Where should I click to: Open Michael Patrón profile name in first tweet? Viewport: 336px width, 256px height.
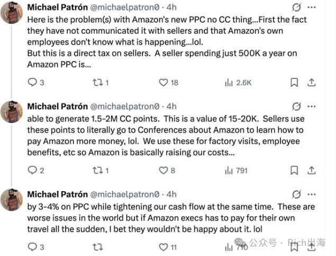(58, 7)
